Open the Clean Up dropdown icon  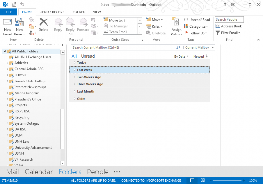32,26
